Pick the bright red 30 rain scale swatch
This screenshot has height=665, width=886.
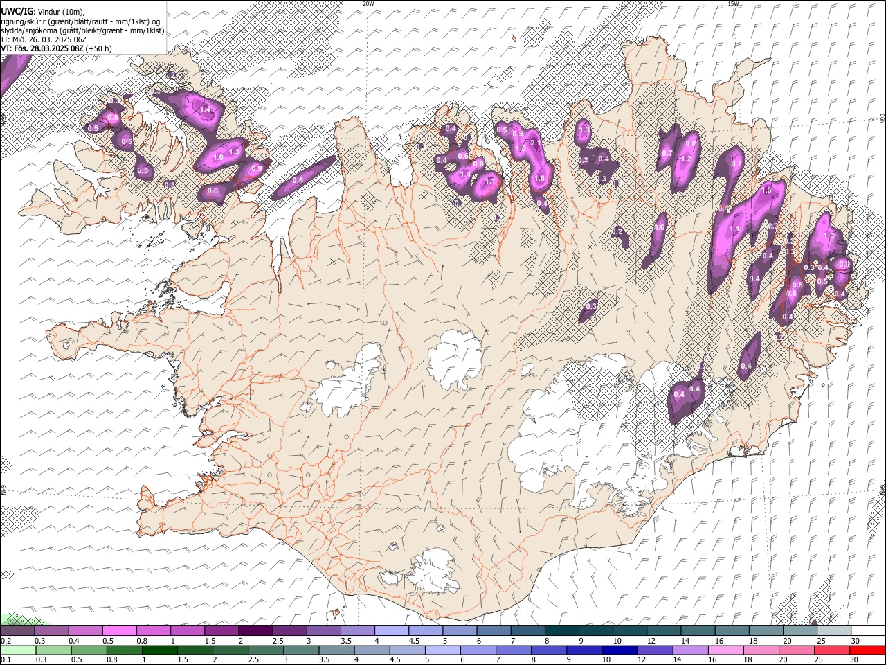pos(867,650)
